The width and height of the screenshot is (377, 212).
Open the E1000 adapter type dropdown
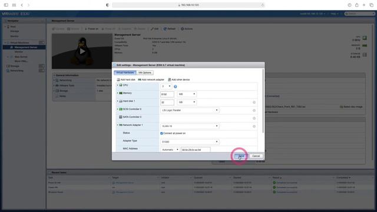point(190,142)
